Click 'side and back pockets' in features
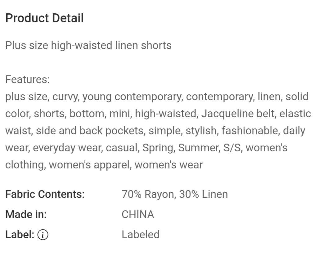The width and height of the screenshot is (315, 259). coord(90,131)
